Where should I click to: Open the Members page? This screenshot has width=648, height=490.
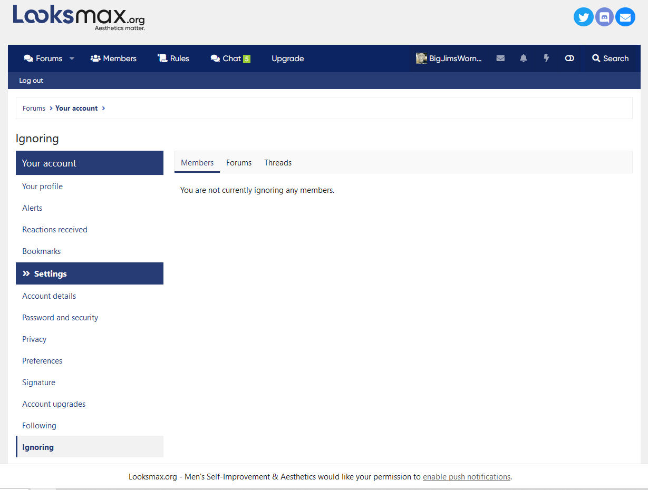click(113, 58)
